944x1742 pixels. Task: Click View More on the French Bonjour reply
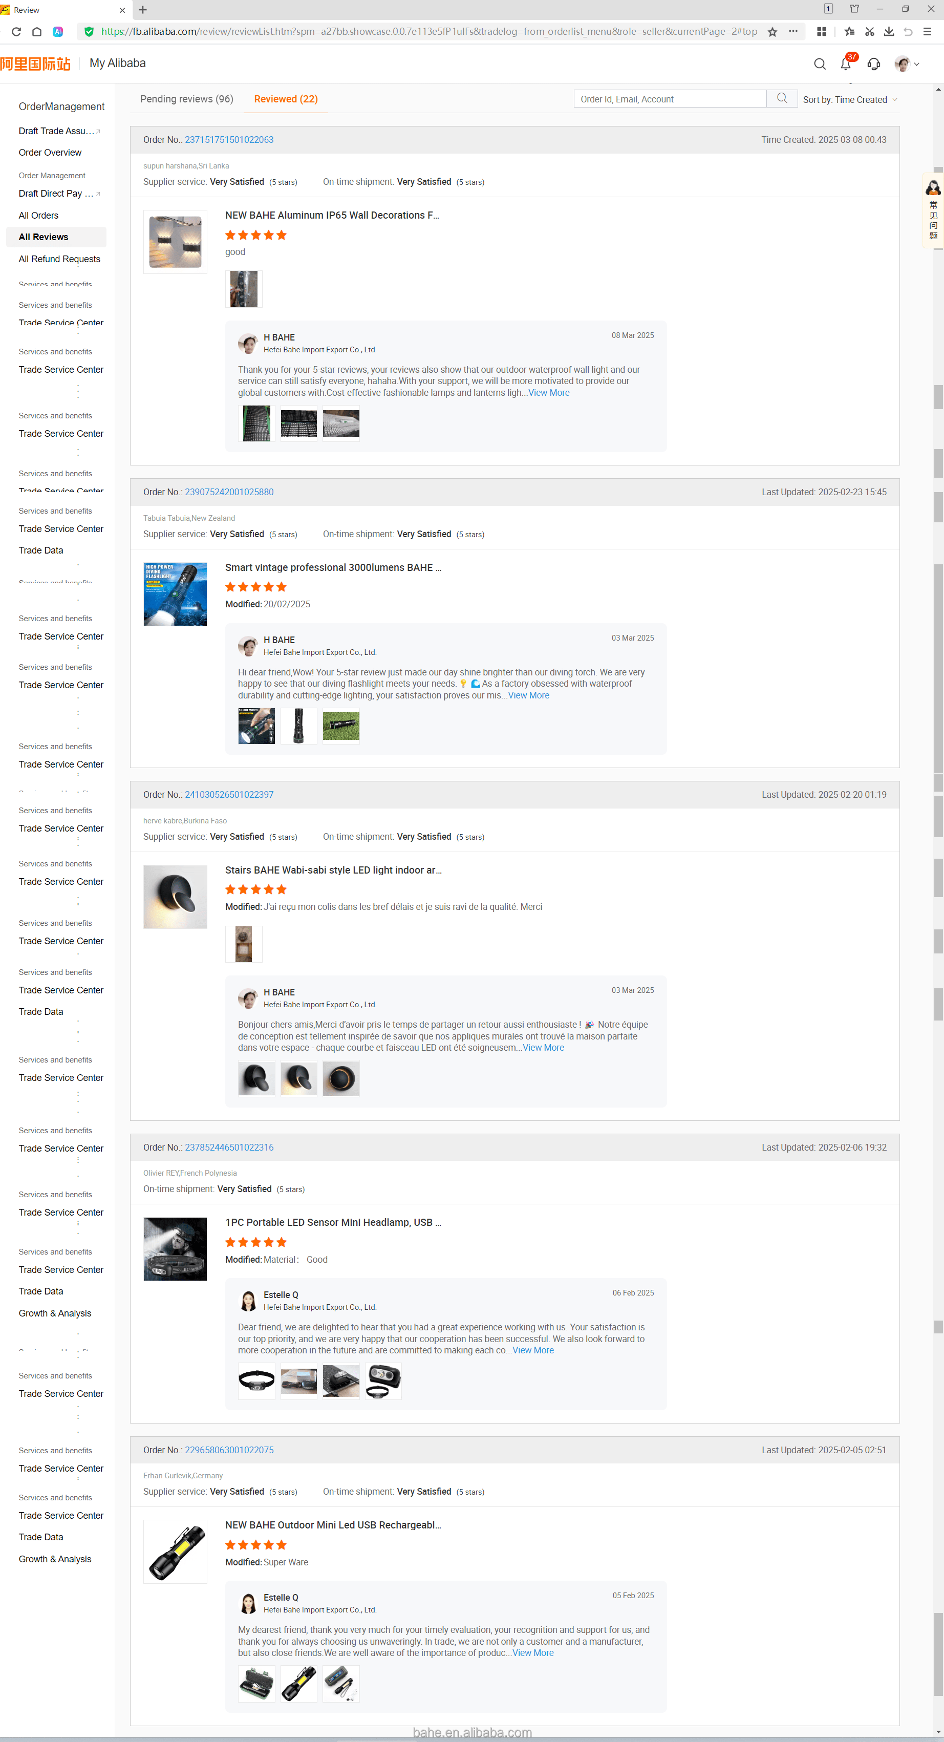[x=543, y=1048]
